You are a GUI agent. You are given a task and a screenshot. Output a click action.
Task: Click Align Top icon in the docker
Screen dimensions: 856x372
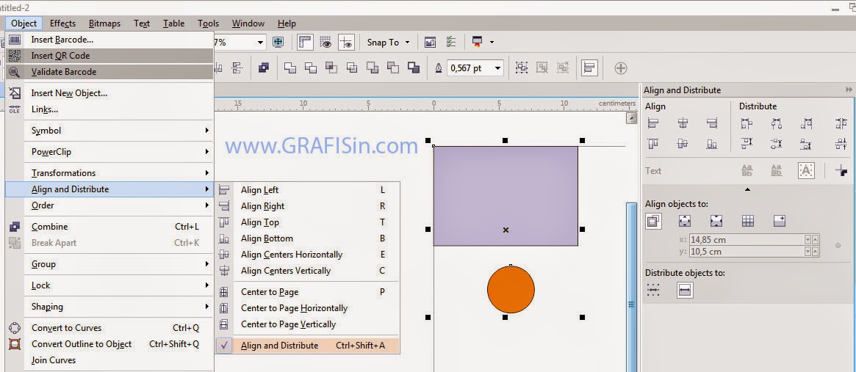point(653,144)
